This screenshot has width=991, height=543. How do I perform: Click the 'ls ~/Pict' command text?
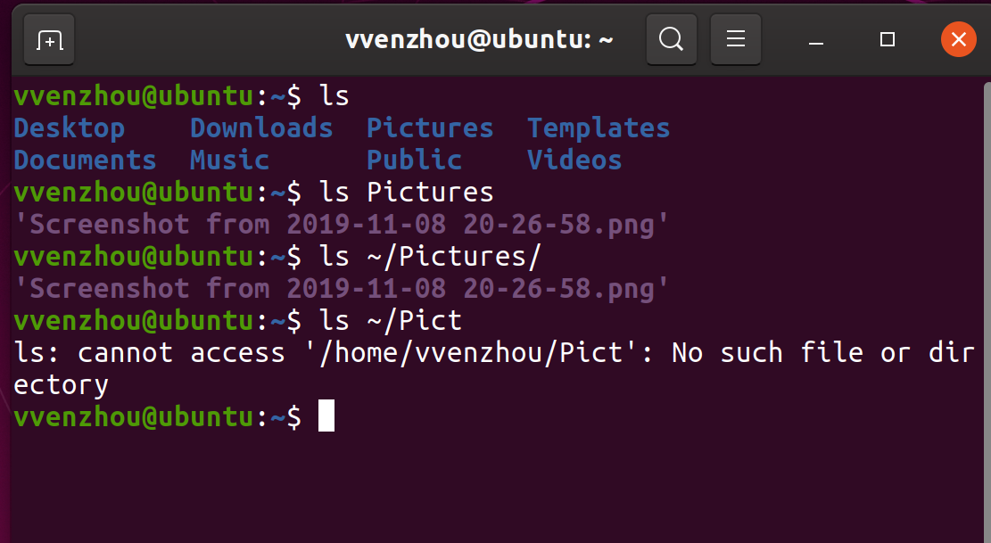pyautogui.click(x=391, y=321)
